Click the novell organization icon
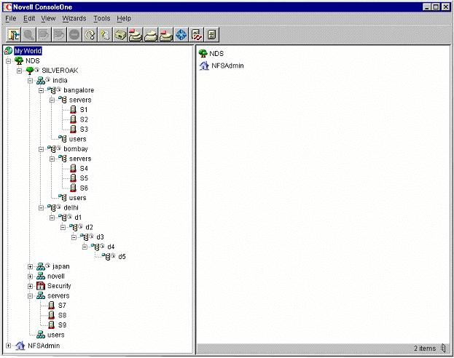Screen dimensions: 454x358 click(41, 277)
